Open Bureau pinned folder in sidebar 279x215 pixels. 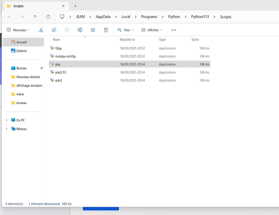click(x=23, y=68)
